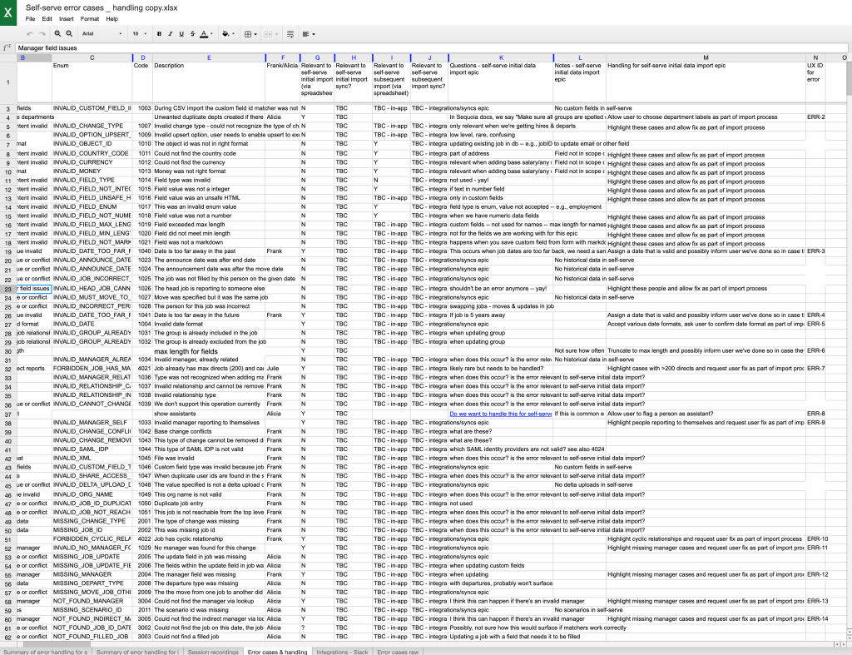Open the font size 10 dropdown

coord(139,34)
